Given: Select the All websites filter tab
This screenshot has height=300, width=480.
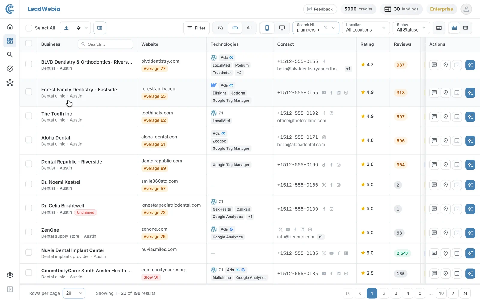Looking at the screenshot, I should (x=249, y=28).
